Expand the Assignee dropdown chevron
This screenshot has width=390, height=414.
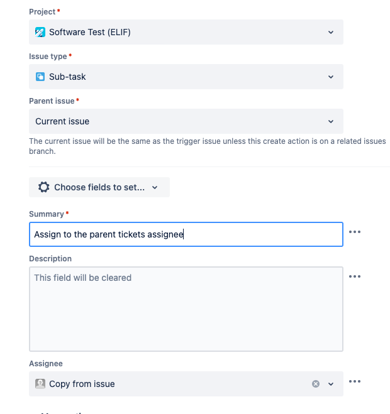(x=331, y=384)
